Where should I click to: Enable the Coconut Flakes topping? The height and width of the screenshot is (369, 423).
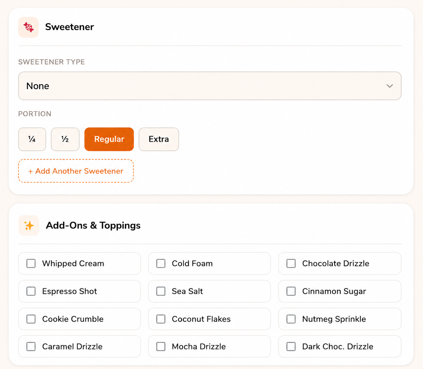pos(161,319)
